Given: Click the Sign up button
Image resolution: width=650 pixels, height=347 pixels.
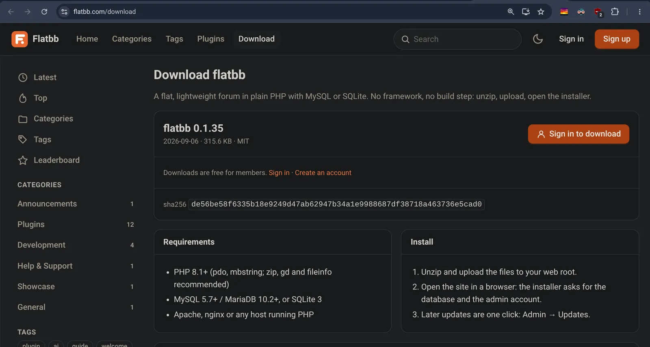Looking at the screenshot, I should (x=617, y=39).
